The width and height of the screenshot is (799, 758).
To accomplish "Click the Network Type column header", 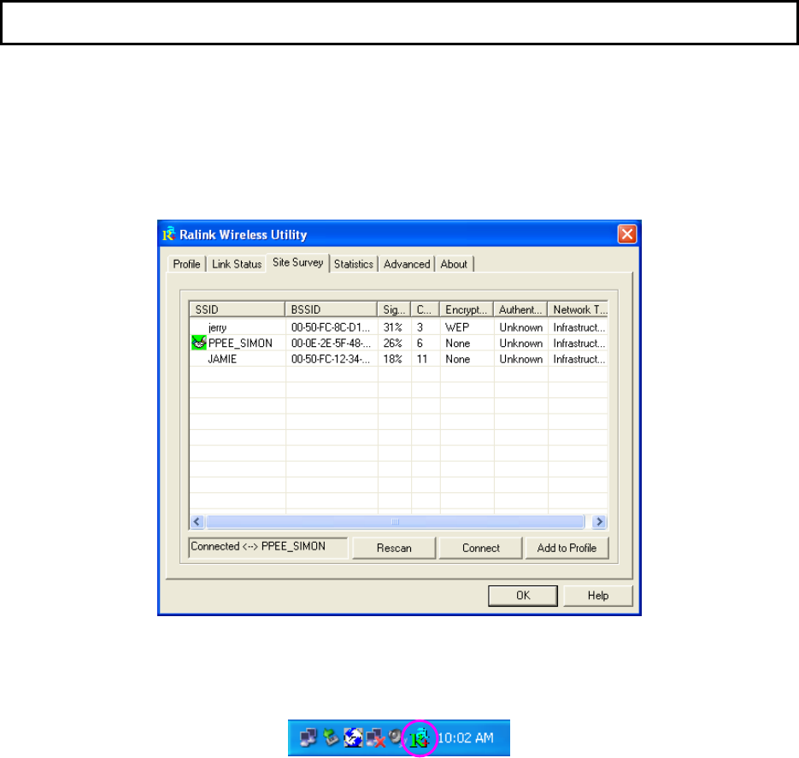I will tap(578, 309).
